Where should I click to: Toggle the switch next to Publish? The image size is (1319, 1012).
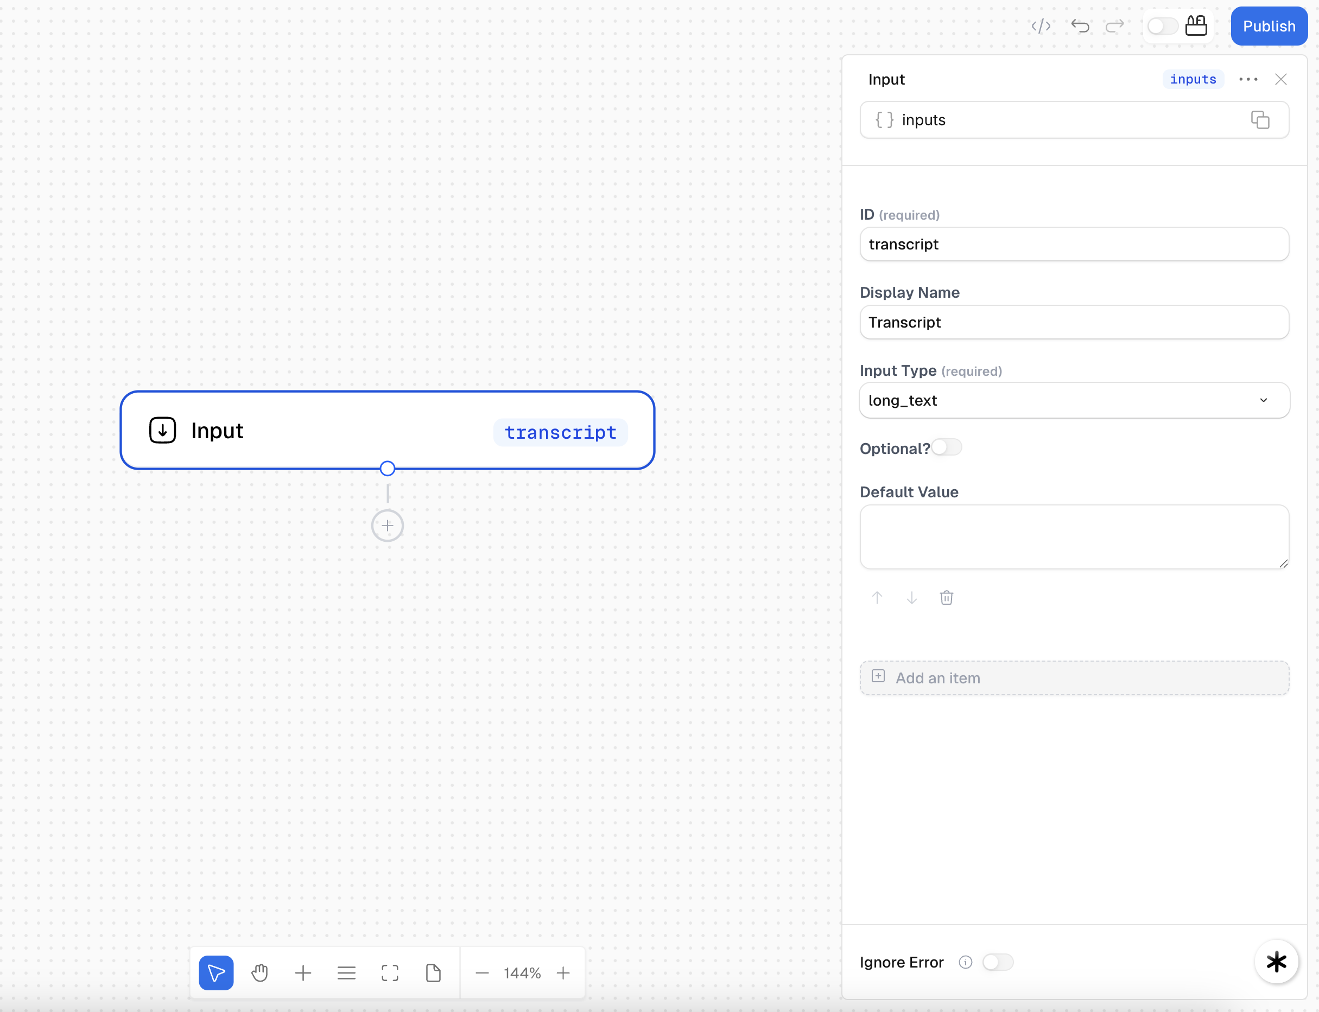(1162, 26)
